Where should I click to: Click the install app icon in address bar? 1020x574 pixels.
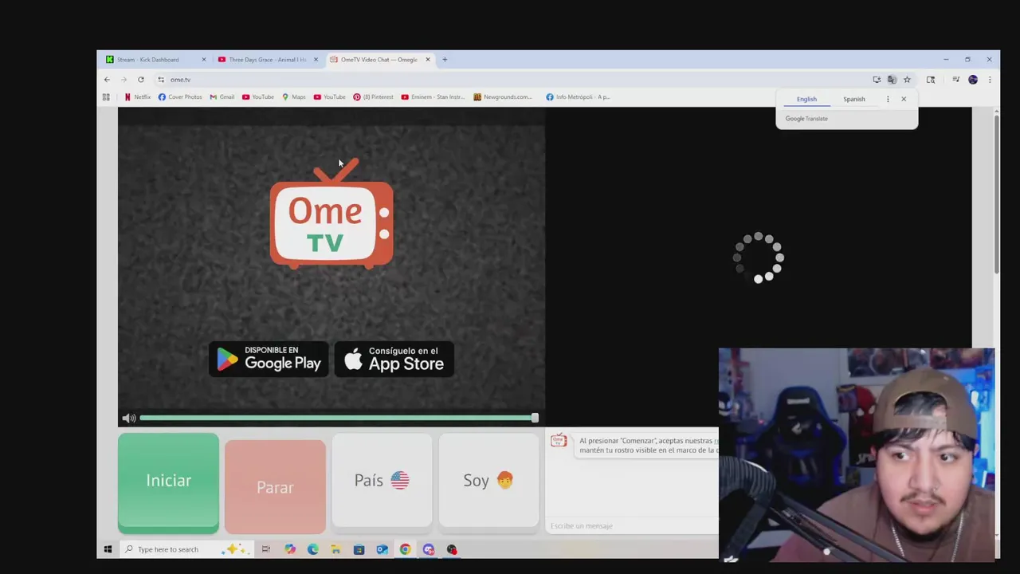(877, 80)
